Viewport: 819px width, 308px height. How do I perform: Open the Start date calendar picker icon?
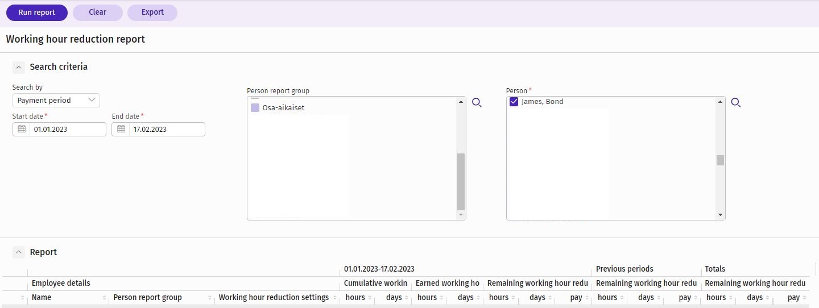tap(22, 129)
